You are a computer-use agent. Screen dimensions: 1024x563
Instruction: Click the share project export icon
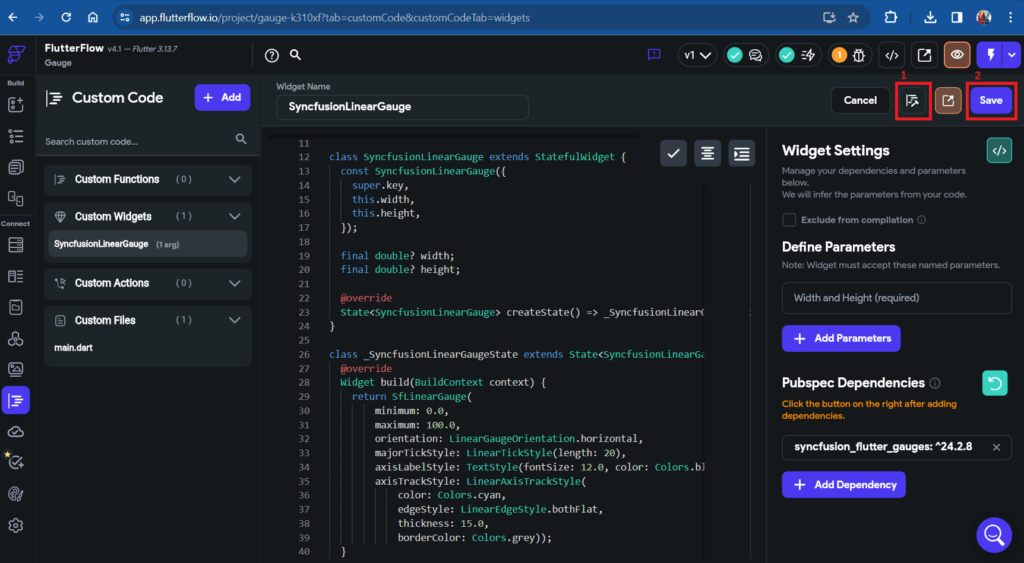tap(925, 55)
